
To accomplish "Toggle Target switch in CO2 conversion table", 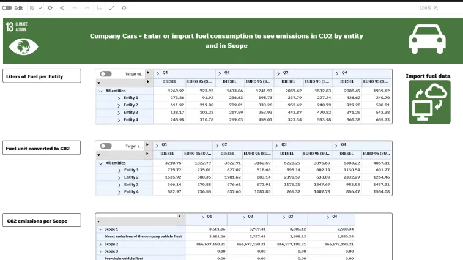I will pyautogui.click(x=106, y=146).
